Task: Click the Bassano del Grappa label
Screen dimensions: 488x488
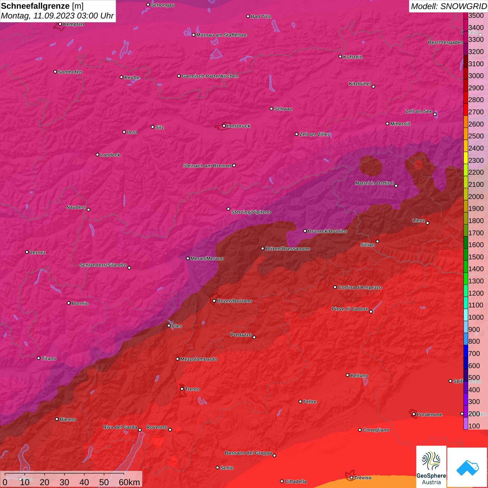Action: coord(249,453)
